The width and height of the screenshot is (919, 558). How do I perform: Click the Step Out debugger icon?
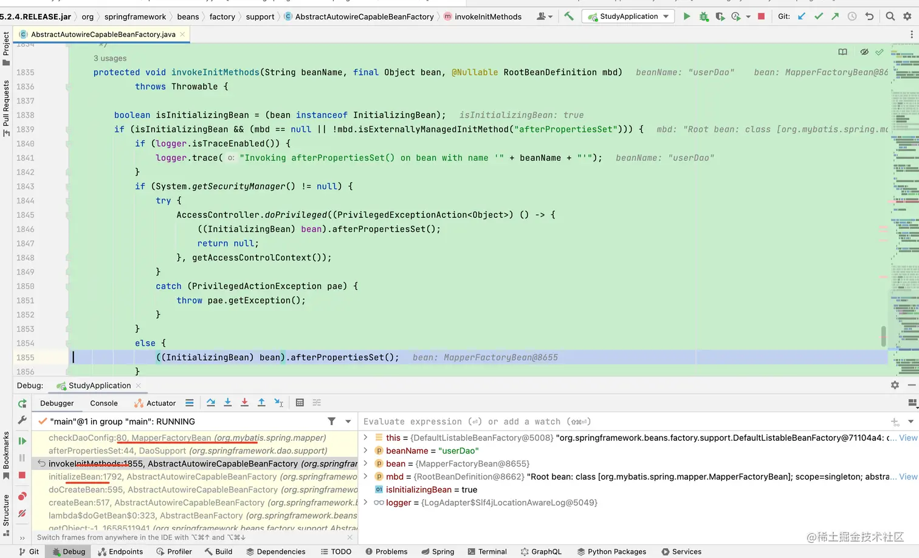pyautogui.click(x=261, y=403)
